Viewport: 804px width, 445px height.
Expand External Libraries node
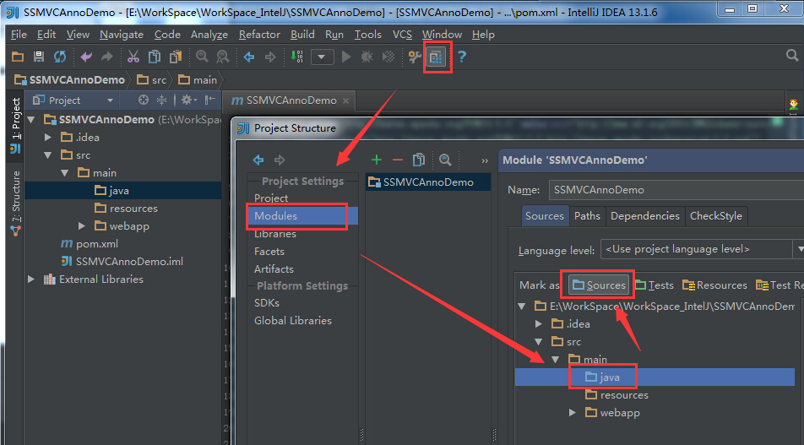(31, 279)
